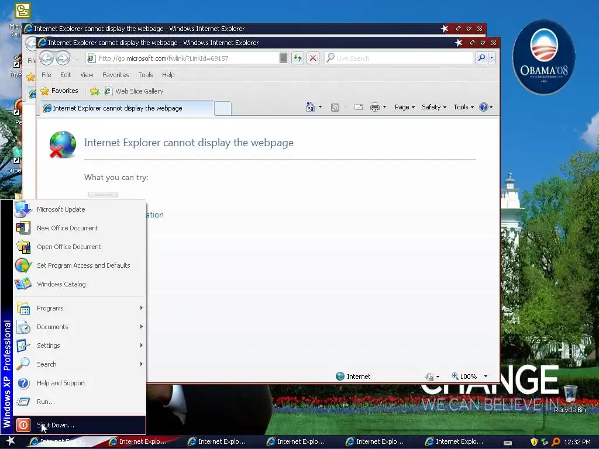Open the View menu
This screenshot has width=599, height=449.
(x=87, y=75)
